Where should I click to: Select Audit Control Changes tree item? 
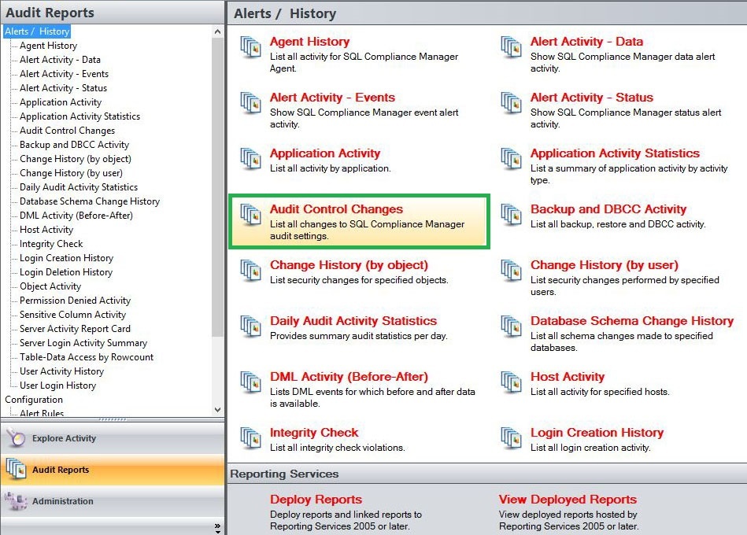coord(67,131)
